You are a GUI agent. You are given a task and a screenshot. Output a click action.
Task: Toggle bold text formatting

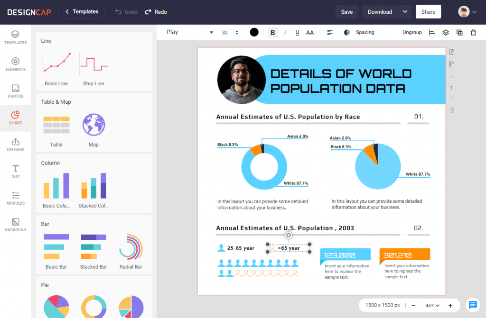coord(272,32)
